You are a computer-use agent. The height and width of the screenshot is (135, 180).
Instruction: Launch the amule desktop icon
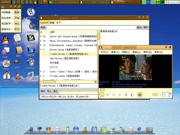(17, 76)
